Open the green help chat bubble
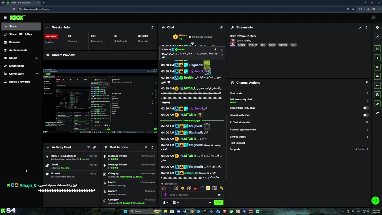Image resolution: width=382 pixels, height=215 pixels. 375,200
